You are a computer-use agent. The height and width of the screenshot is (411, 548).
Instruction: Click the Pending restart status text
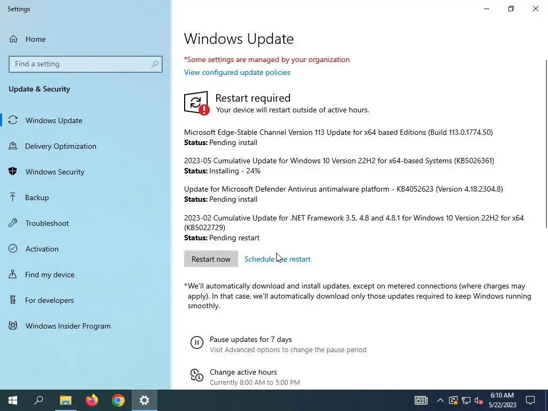click(x=234, y=238)
